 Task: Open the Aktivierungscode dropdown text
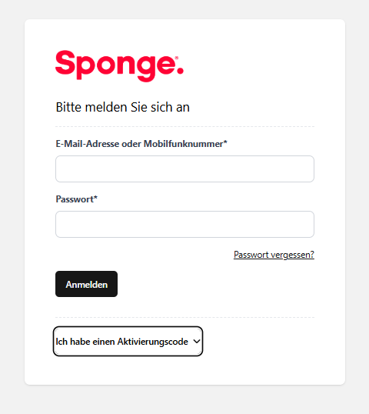point(122,342)
